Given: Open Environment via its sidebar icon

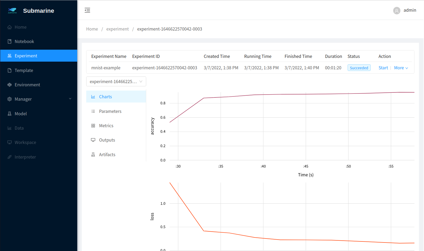Looking at the screenshot, I should pos(10,85).
